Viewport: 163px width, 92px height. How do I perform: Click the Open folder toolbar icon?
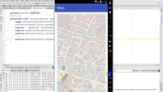[x=1, y=3]
